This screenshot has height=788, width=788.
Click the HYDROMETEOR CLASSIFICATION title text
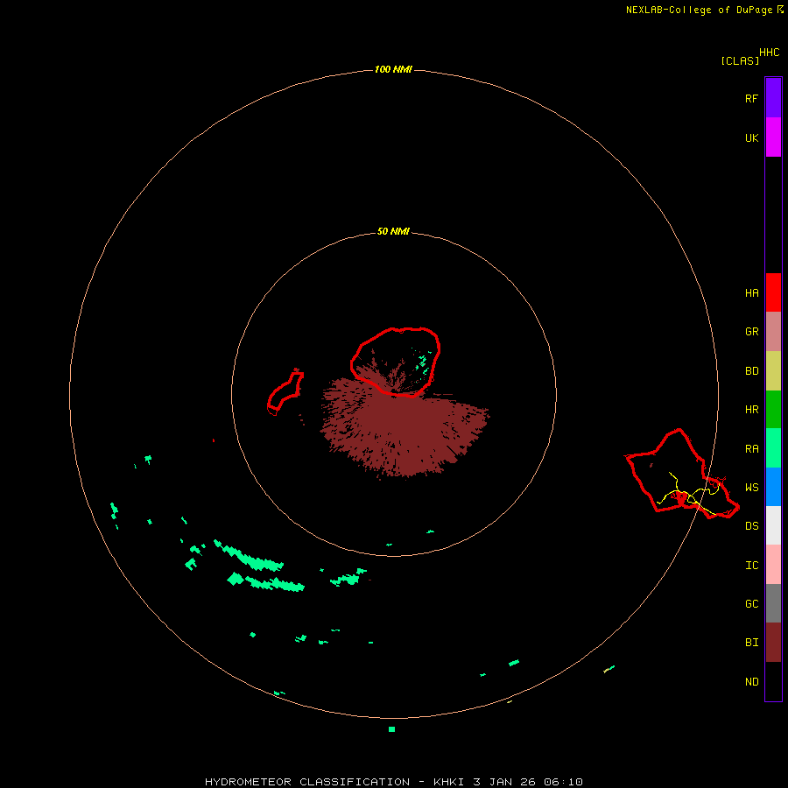(307, 782)
